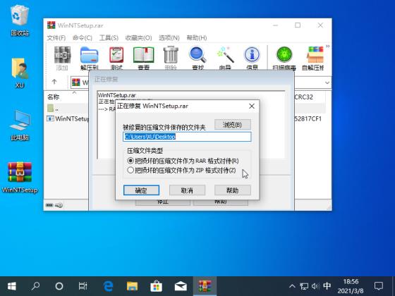The width and height of the screenshot is (395, 296).
Task: Click the 查看 (View) book icon
Action: (x=144, y=58)
